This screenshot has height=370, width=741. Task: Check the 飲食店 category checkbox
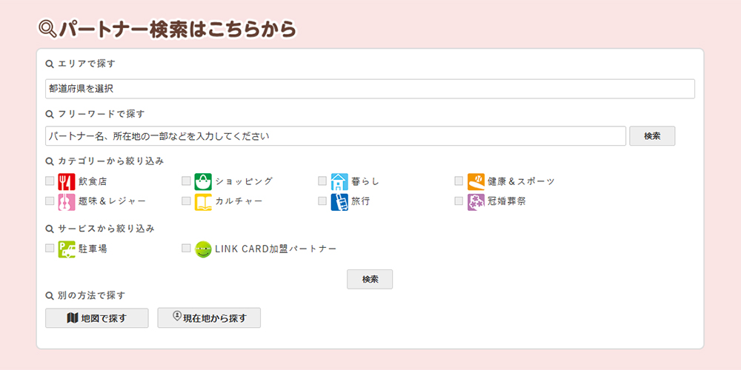(x=50, y=181)
